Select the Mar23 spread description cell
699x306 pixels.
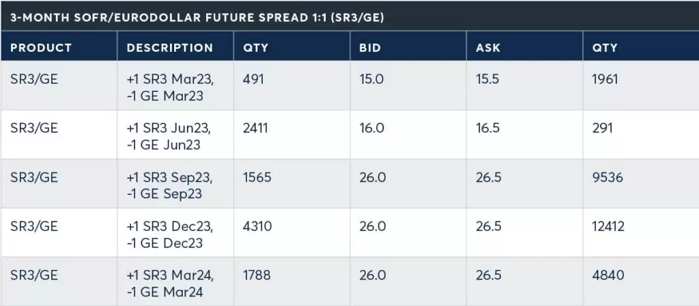[x=171, y=87]
